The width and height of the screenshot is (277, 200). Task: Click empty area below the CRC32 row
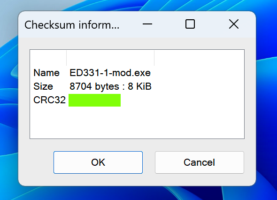coord(137,123)
